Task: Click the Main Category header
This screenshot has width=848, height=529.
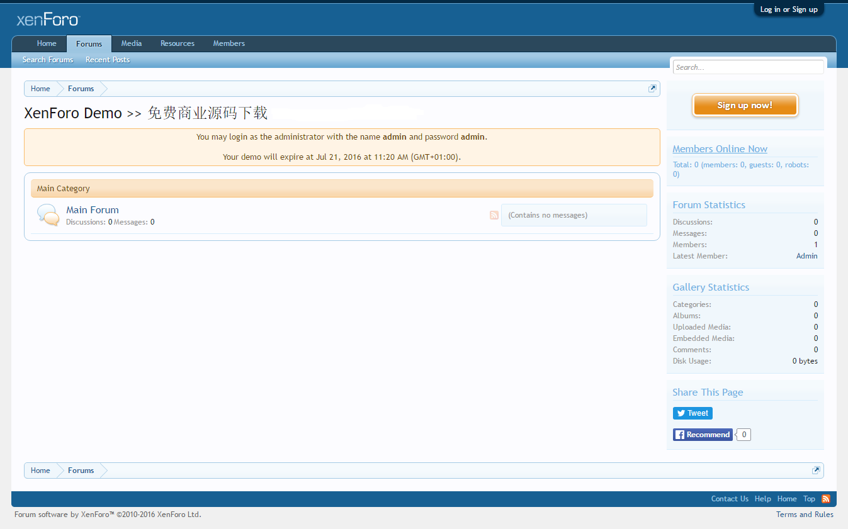Action: tap(342, 188)
